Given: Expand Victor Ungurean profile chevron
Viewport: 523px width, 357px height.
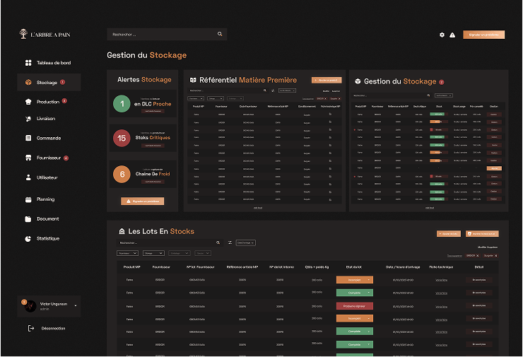Looking at the screenshot, I should point(76,306).
